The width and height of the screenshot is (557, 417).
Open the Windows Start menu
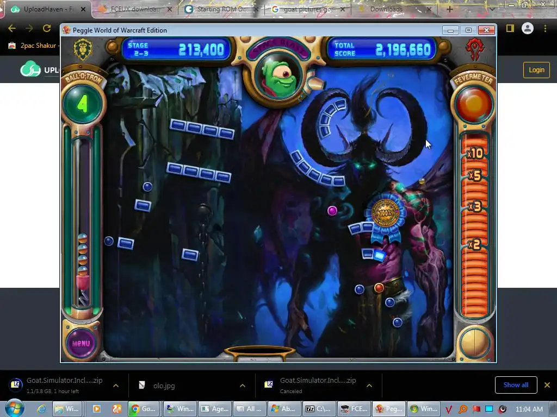pyautogui.click(x=14, y=408)
